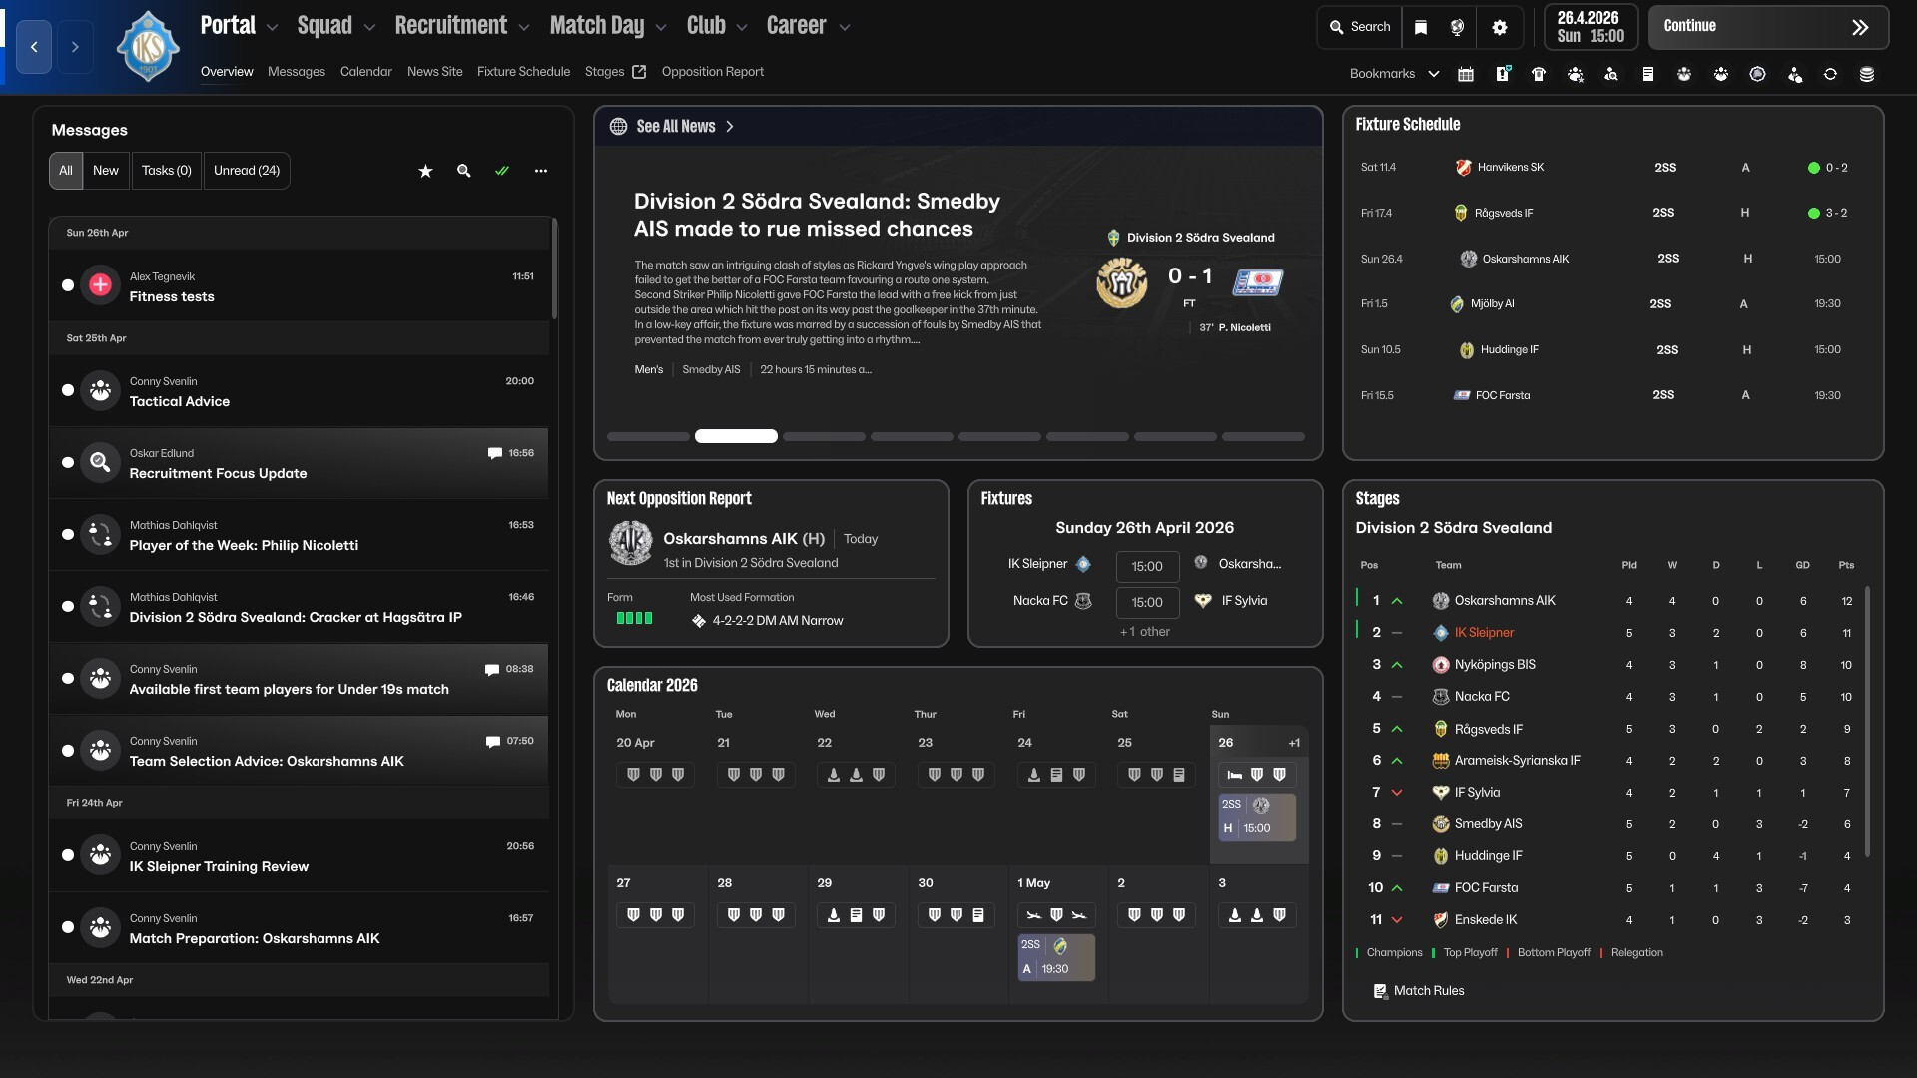The image size is (1917, 1078).
Task: Toggle unread dot on Fitness tests message
Action: (x=68, y=285)
